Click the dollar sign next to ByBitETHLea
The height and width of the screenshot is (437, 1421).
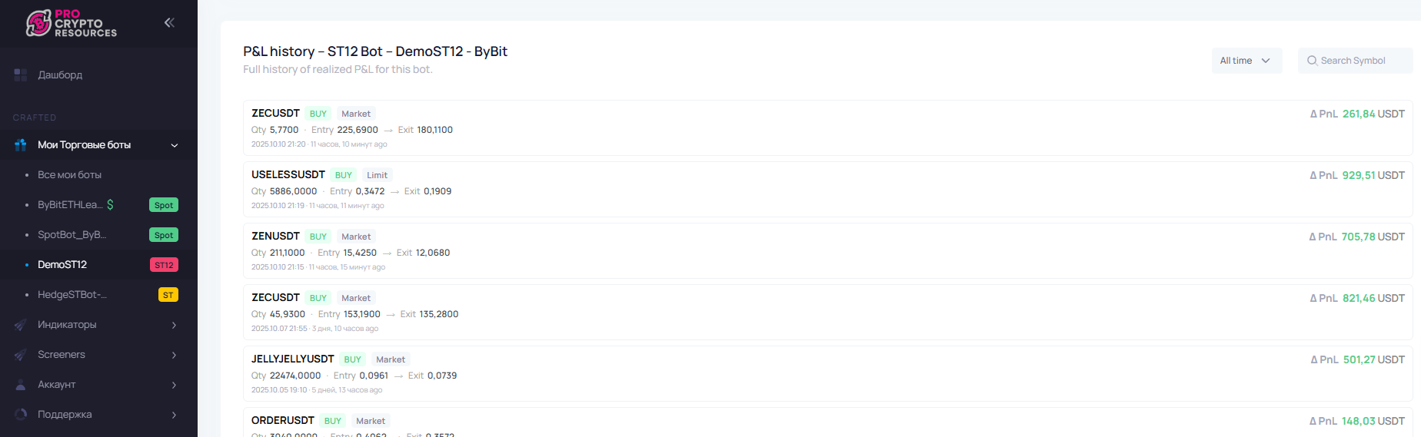point(110,204)
